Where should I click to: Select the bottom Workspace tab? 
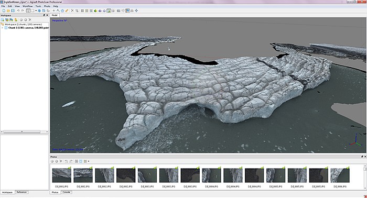pos(7,192)
